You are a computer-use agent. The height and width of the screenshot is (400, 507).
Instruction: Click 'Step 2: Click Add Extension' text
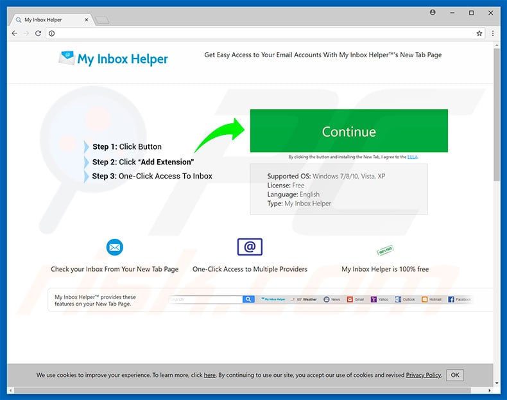click(143, 162)
